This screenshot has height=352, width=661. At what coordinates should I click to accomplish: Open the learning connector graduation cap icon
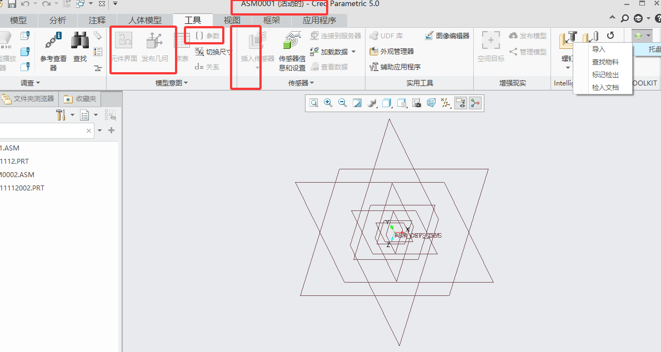638,18
